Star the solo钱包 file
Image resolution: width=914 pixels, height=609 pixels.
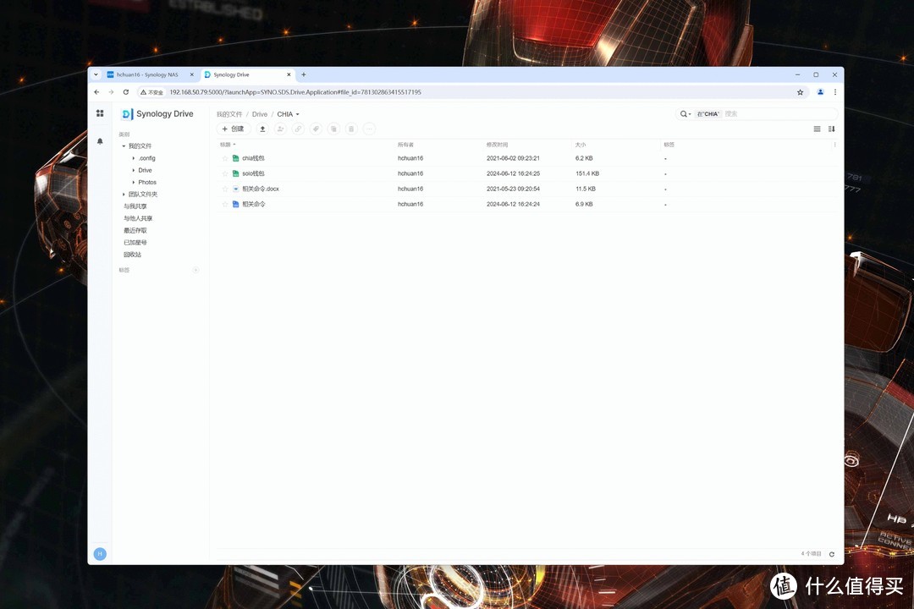click(225, 173)
